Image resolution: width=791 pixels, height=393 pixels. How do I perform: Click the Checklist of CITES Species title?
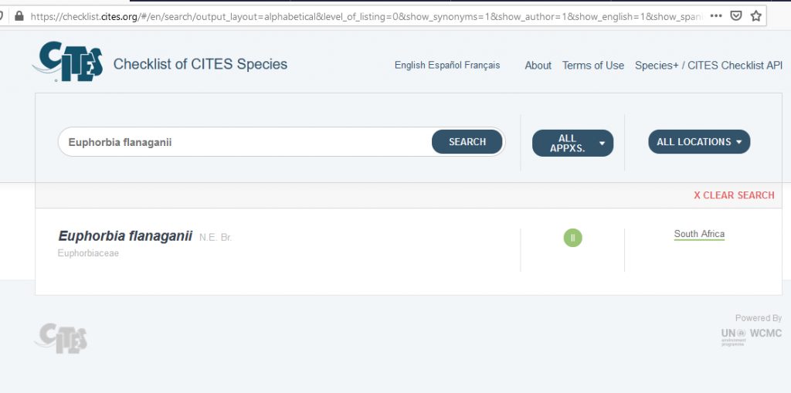(x=200, y=64)
